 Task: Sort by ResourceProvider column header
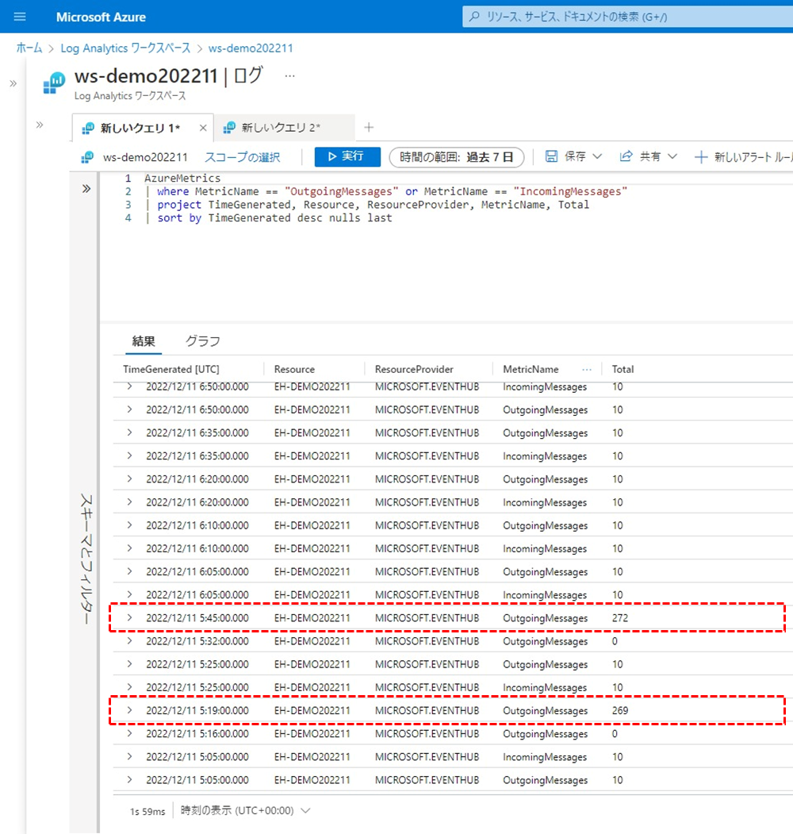414,369
